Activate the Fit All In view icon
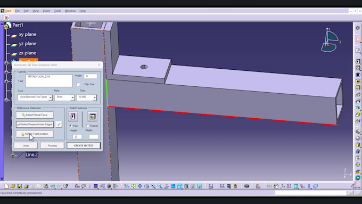The width and height of the screenshot is (362, 204). click(133, 186)
